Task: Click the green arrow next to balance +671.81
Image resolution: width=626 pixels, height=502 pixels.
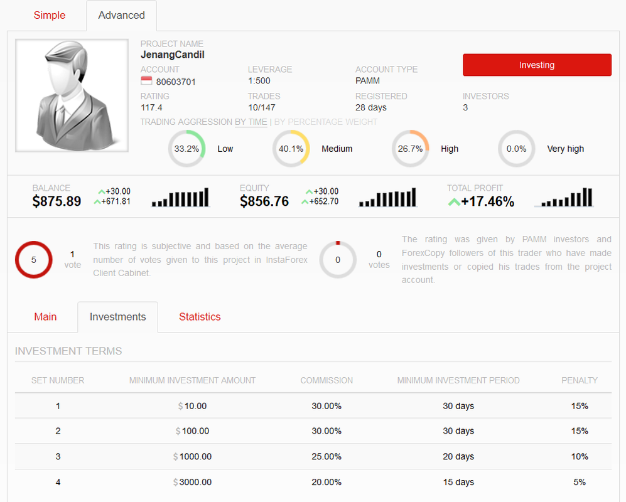Action: click(x=97, y=202)
